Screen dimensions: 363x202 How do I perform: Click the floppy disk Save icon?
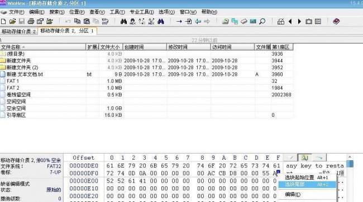22,22
